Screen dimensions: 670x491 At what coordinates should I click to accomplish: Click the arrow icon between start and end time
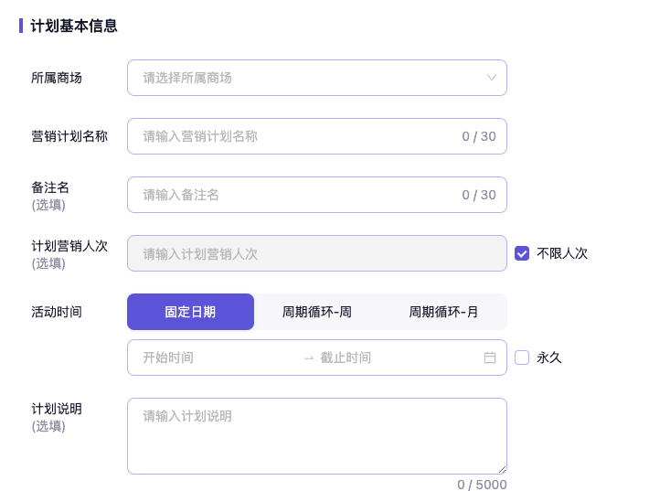(309, 358)
